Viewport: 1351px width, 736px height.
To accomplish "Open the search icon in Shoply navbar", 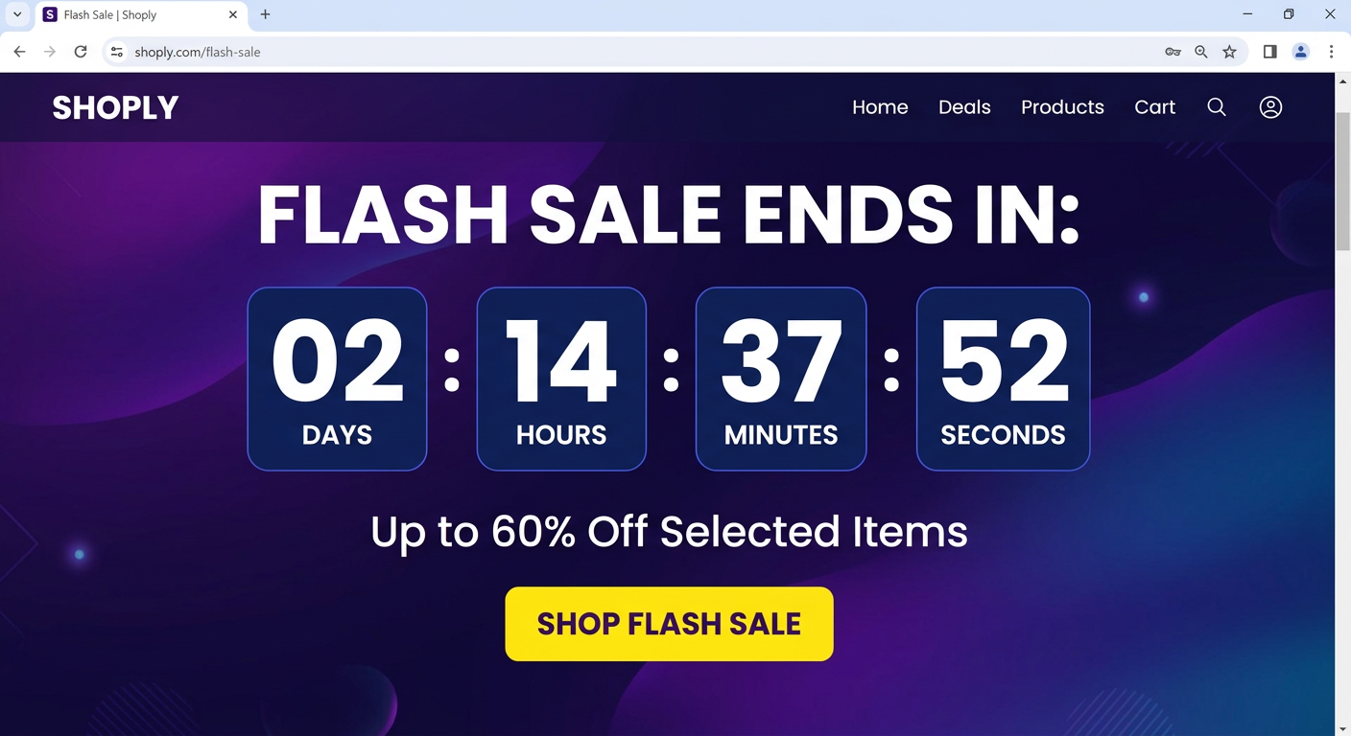I will pos(1217,106).
